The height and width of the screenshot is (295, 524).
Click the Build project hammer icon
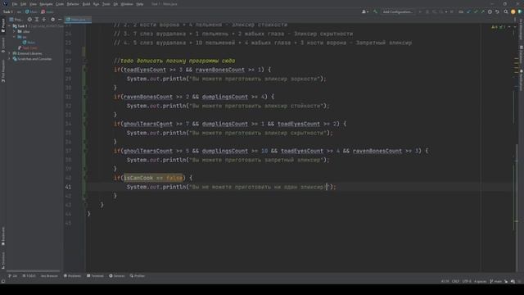(375, 11)
